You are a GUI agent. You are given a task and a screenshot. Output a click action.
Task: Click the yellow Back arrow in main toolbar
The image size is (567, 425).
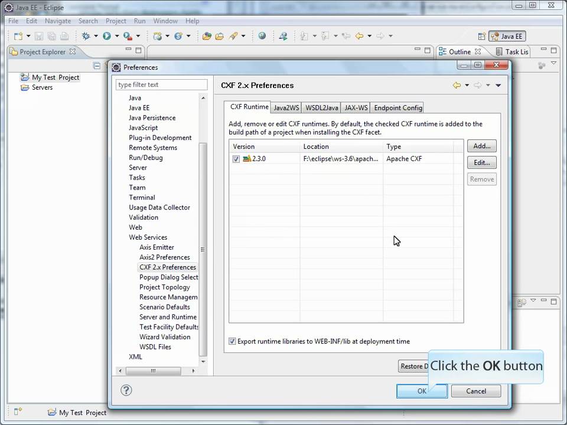click(x=359, y=36)
